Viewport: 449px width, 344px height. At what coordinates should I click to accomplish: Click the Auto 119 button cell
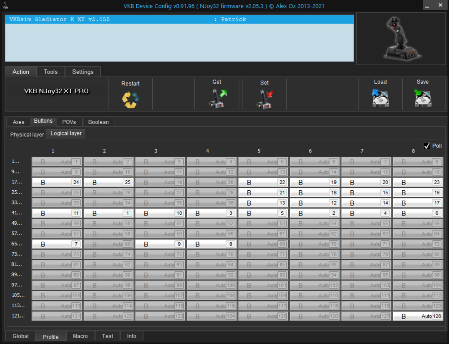pos(366,306)
